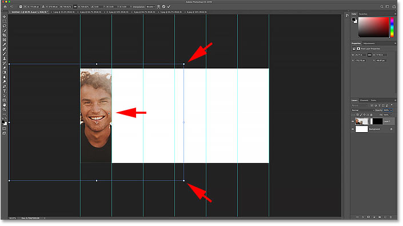403x226 pixels.
Task: Open the Fill dropdown arrow
Action: pyautogui.click(x=391, y=114)
